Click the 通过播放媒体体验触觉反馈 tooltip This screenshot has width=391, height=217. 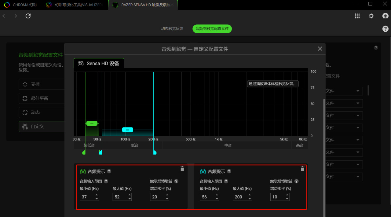click(x=273, y=84)
